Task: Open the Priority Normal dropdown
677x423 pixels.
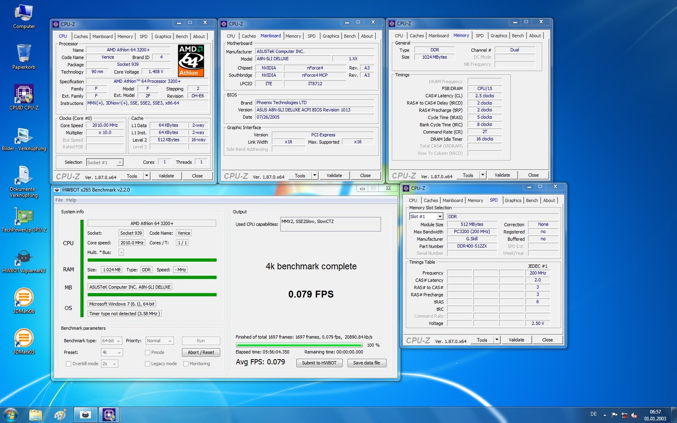Action: [x=159, y=341]
